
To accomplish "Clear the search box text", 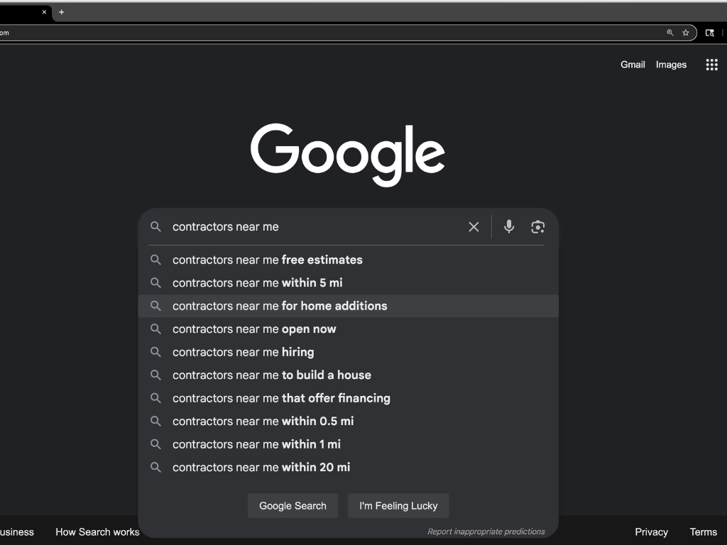I will 474,227.
